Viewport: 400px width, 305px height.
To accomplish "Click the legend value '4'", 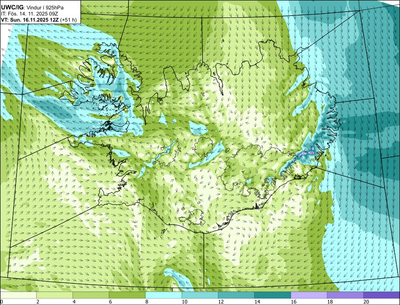I will 74,302.
